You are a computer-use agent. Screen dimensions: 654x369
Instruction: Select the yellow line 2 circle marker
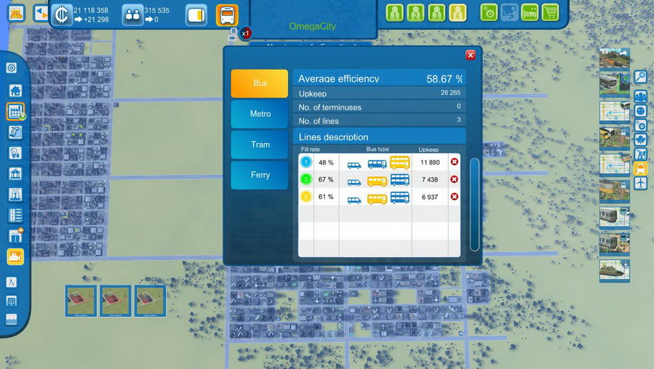[306, 197]
